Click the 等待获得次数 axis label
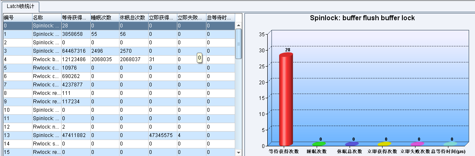This screenshot has height=156, width=475. coord(284,151)
